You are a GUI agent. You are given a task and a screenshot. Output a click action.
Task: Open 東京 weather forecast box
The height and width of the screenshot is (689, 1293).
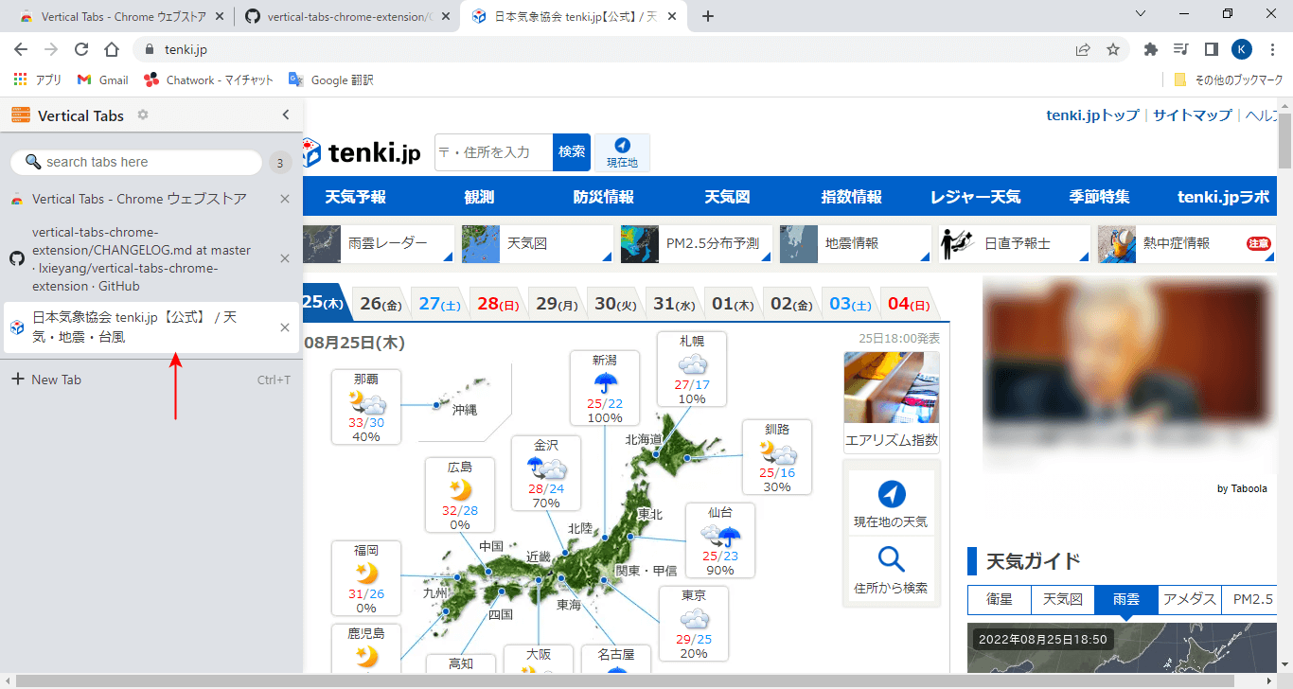coord(694,624)
